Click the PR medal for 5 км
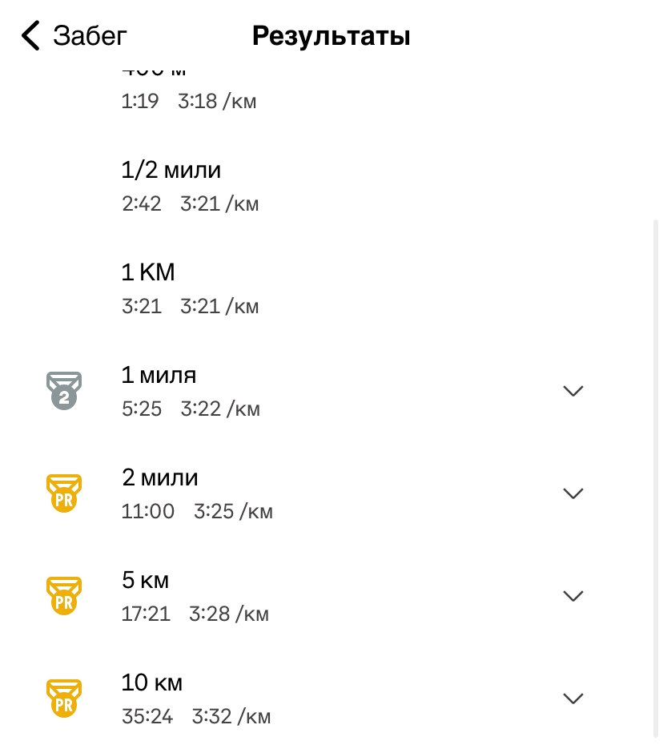The image size is (663, 753). (64, 595)
